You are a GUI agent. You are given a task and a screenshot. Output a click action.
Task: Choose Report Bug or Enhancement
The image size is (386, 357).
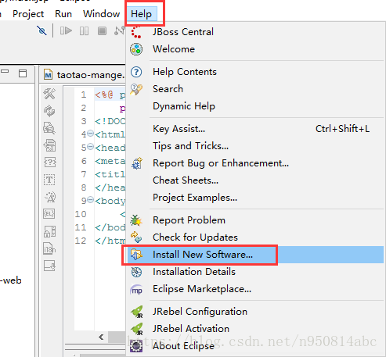255,163
